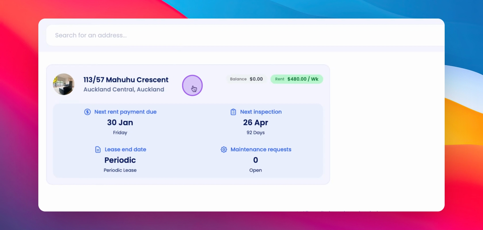Click the address search field

pyautogui.click(x=245, y=35)
